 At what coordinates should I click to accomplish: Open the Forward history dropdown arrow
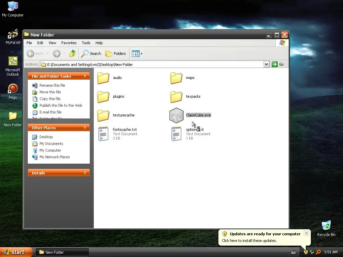tap(64, 54)
